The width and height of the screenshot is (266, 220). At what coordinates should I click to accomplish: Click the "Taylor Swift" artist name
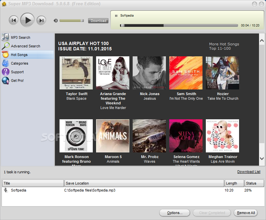click(76, 94)
